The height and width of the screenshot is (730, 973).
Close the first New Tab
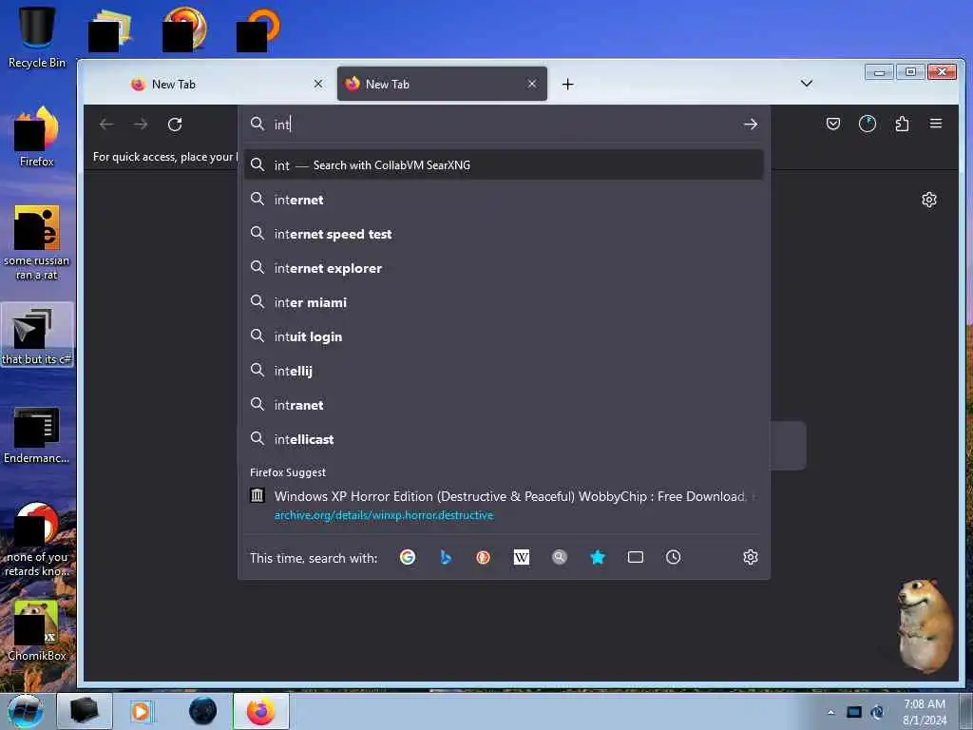[x=318, y=84]
